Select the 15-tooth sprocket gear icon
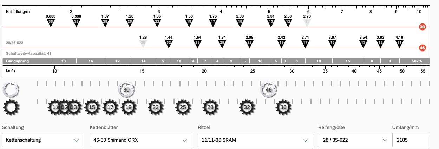Screen dimensions: 439x149 tap(92, 107)
